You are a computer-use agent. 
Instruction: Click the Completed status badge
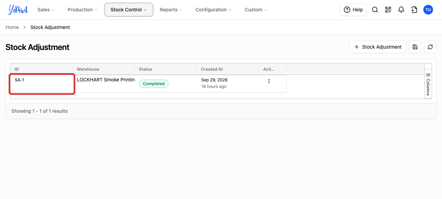[154, 83]
